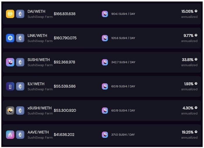204x148 pixels.
Task: Click the help icon next to 9.77%
Action: [196, 35]
